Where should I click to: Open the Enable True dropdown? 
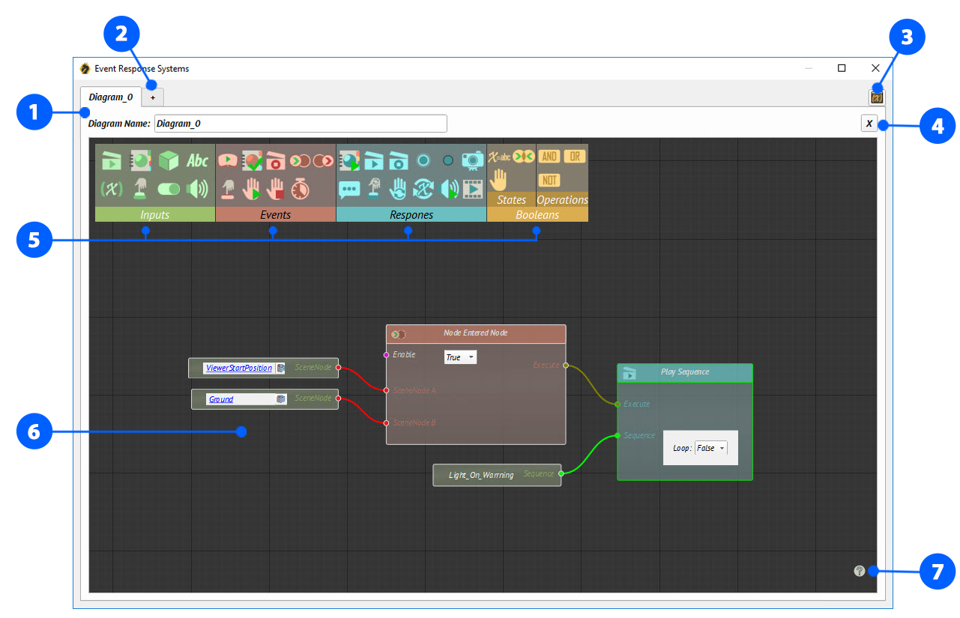pyautogui.click(x=461, y=357)
